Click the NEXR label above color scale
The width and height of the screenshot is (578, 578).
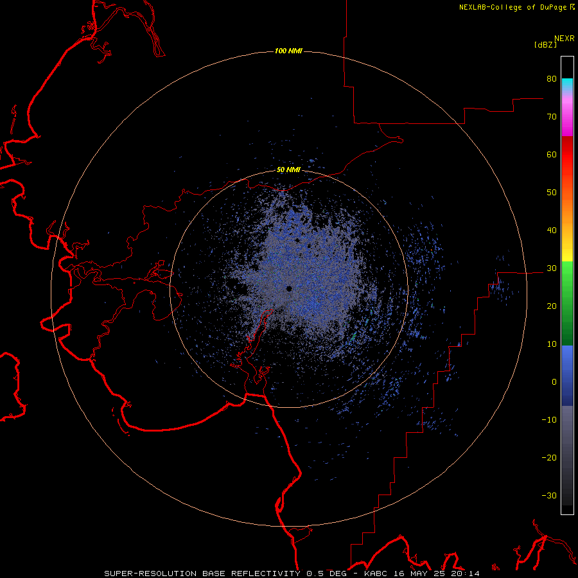565,38
